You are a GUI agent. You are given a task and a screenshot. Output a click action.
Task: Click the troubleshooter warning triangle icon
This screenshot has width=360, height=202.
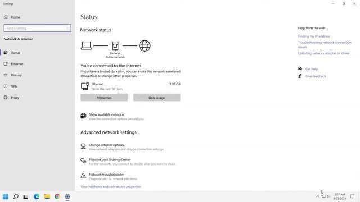pos(83,176)
